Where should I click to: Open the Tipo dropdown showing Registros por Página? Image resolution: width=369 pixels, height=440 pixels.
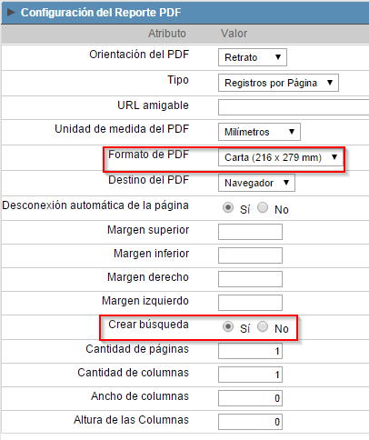(278, 83)
